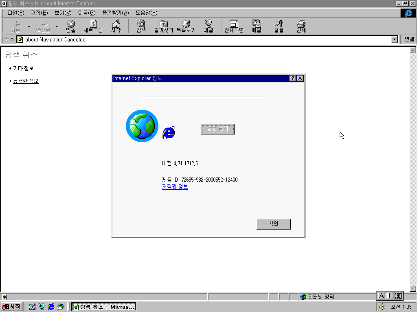Click the 확인 button in the About dialog

coord(273,224)
